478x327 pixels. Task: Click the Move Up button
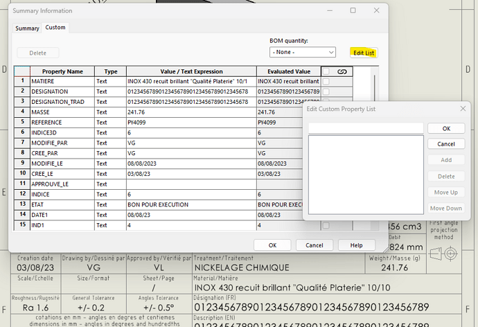[x=446, y=193]
